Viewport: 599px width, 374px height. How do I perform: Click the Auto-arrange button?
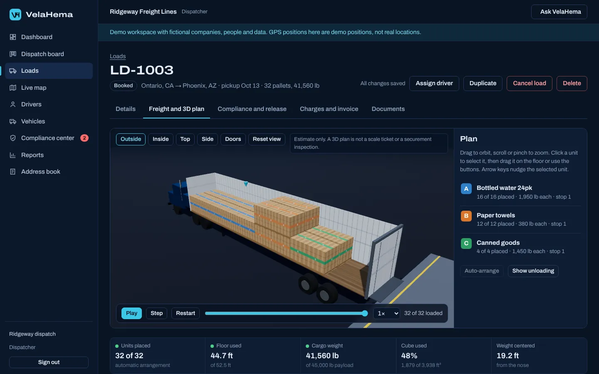click(x=482, y=271)
